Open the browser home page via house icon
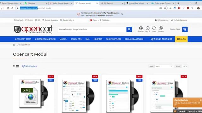 (x=12, y=8)
